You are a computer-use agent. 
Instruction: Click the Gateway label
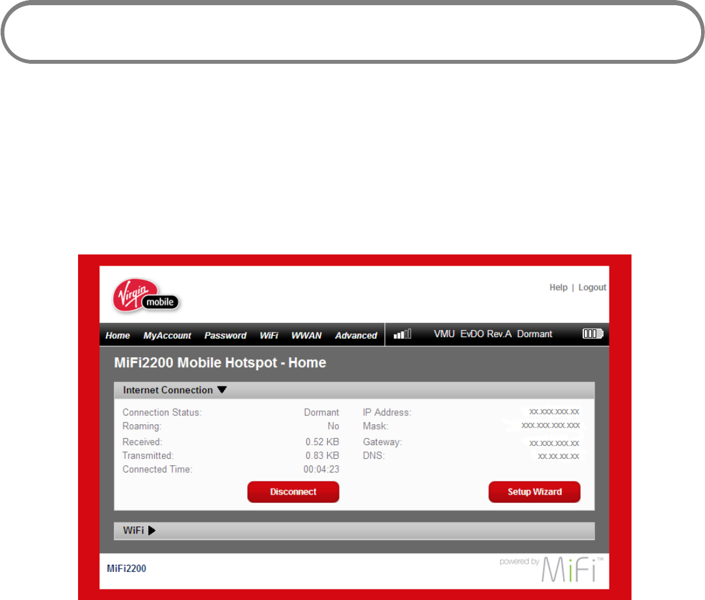point(382,442)
